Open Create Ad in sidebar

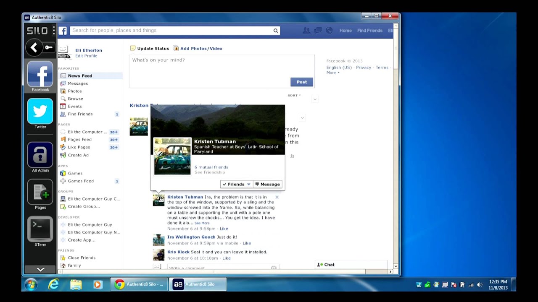tap(78, 155)
